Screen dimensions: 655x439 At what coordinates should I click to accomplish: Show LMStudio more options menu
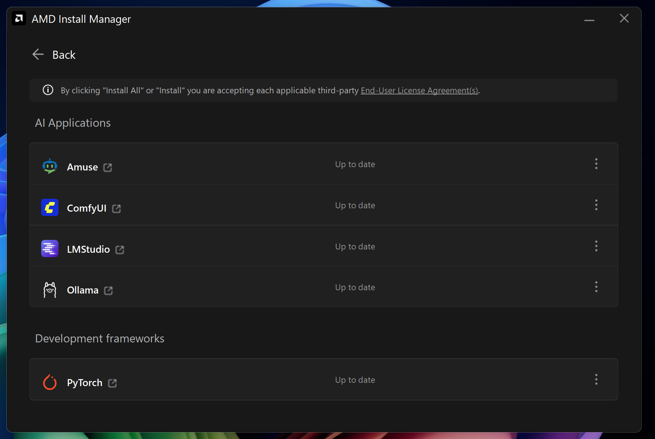(x=596, y=246)
